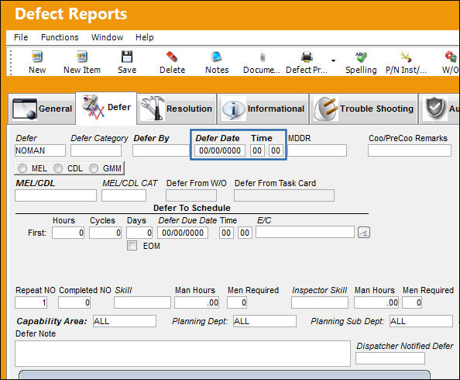
Task: Click the Skill input field
Action: pos(142,302)
